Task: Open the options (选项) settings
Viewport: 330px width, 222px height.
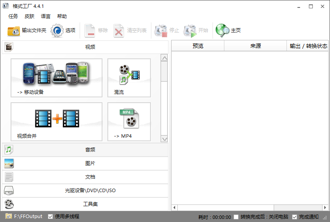Action: tap(58, 31)
